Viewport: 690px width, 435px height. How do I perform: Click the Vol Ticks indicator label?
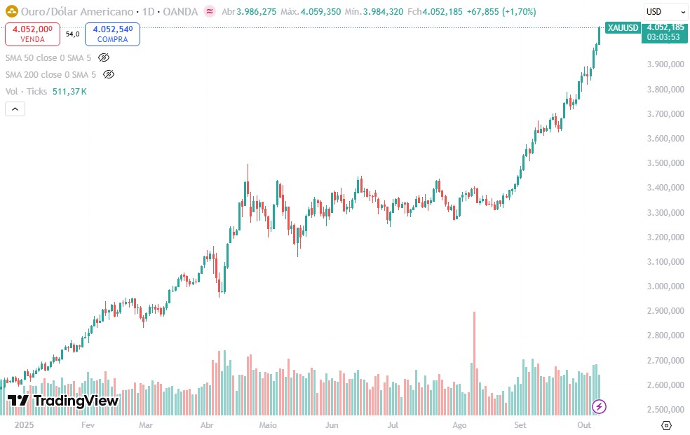(27, 91)
